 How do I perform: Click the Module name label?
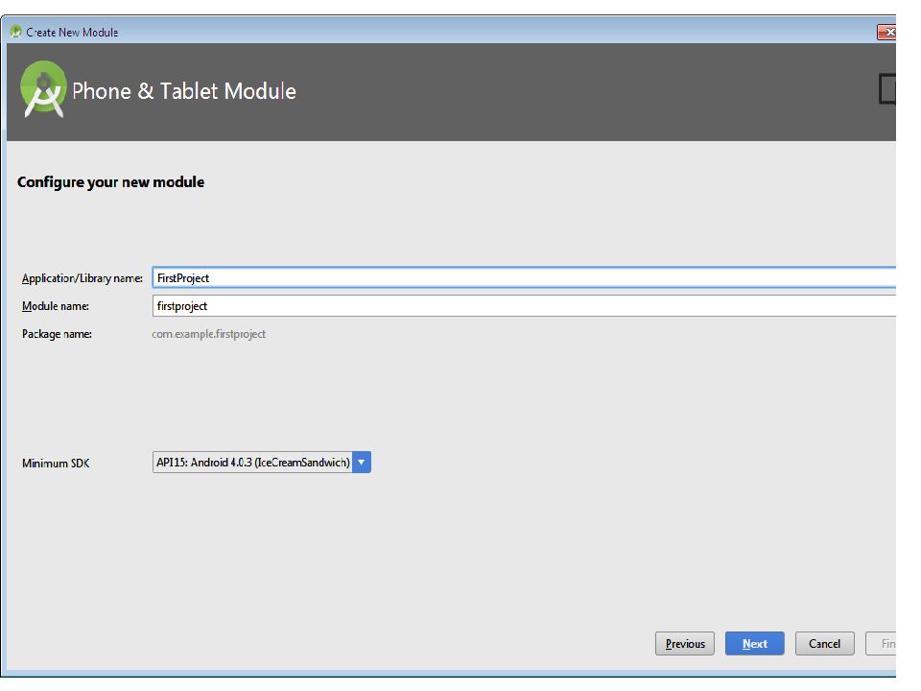(x=56, y=305)
